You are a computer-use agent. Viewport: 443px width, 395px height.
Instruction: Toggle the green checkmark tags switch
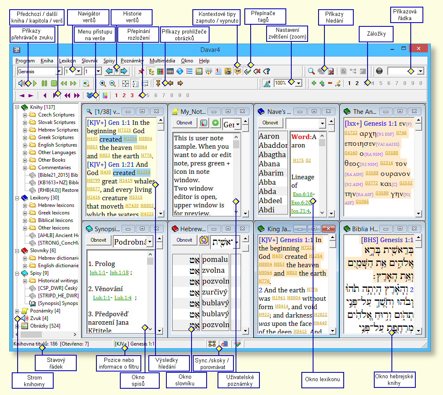tap(248, 71)
